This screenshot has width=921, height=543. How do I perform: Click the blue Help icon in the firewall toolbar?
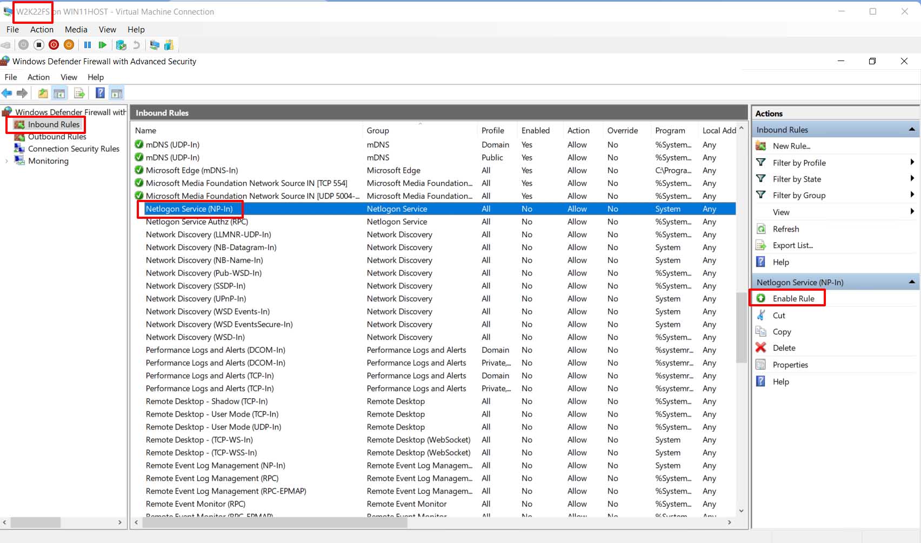tap(100, 93)
